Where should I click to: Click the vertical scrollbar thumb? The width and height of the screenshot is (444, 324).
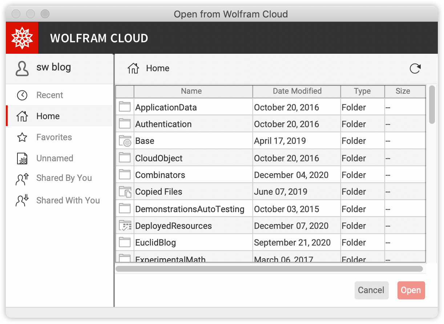pyautogui.click(x=432, y=105)
